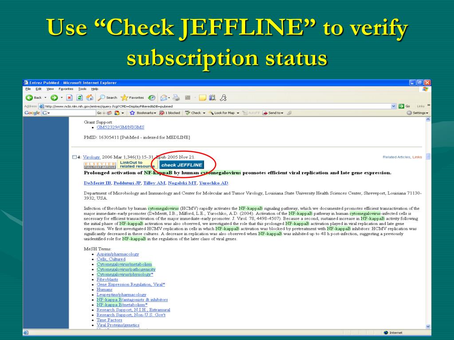The height and width of the screenshot is (340, 454).
Task: Open the View menu
Action: pyautogui.click(x=50, y=89)
